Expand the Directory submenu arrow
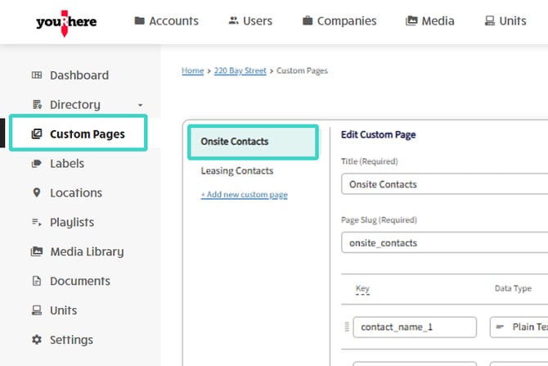This screenshot has width=548, height=366. coord(140,106)
